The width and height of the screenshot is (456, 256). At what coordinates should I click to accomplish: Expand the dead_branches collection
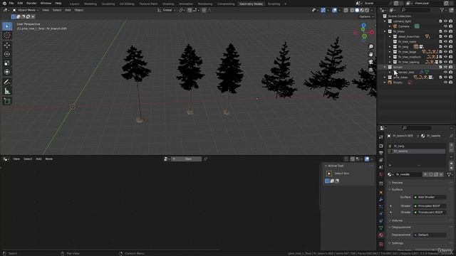pos(390,36)
